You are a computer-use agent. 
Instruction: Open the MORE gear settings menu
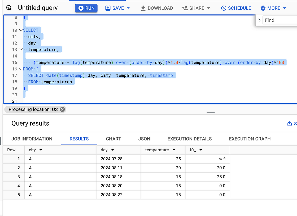point(270,8)
